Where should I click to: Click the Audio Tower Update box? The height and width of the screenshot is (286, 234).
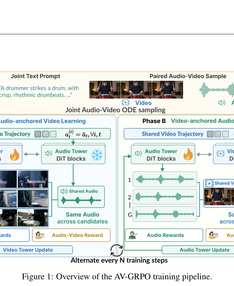tap(198, 250)
